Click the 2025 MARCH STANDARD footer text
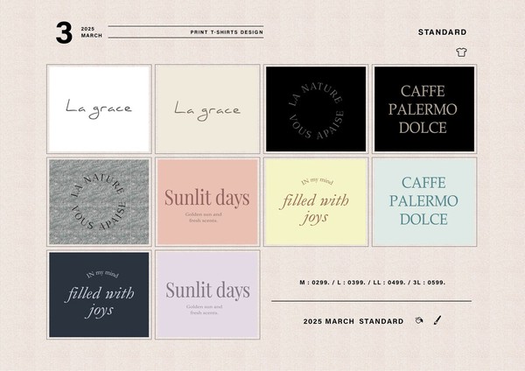Screen dimensions: 525x371 (x=353, y=321)
